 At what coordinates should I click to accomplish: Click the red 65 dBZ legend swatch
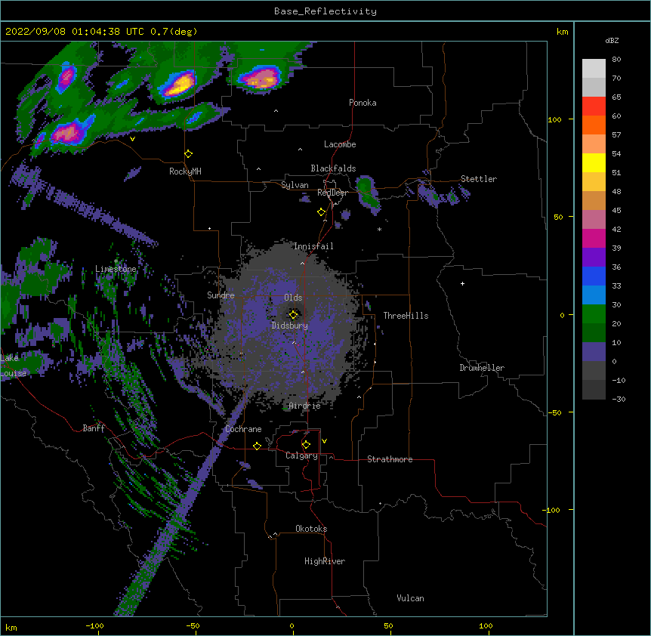click(x=594, y=107)
